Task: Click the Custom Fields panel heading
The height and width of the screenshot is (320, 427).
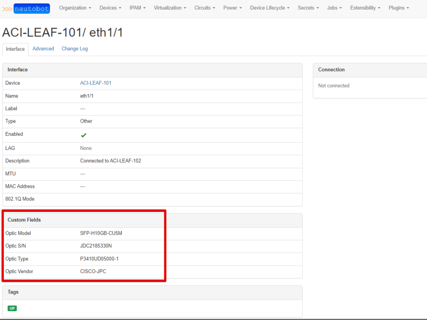Action: coord(24,220)
